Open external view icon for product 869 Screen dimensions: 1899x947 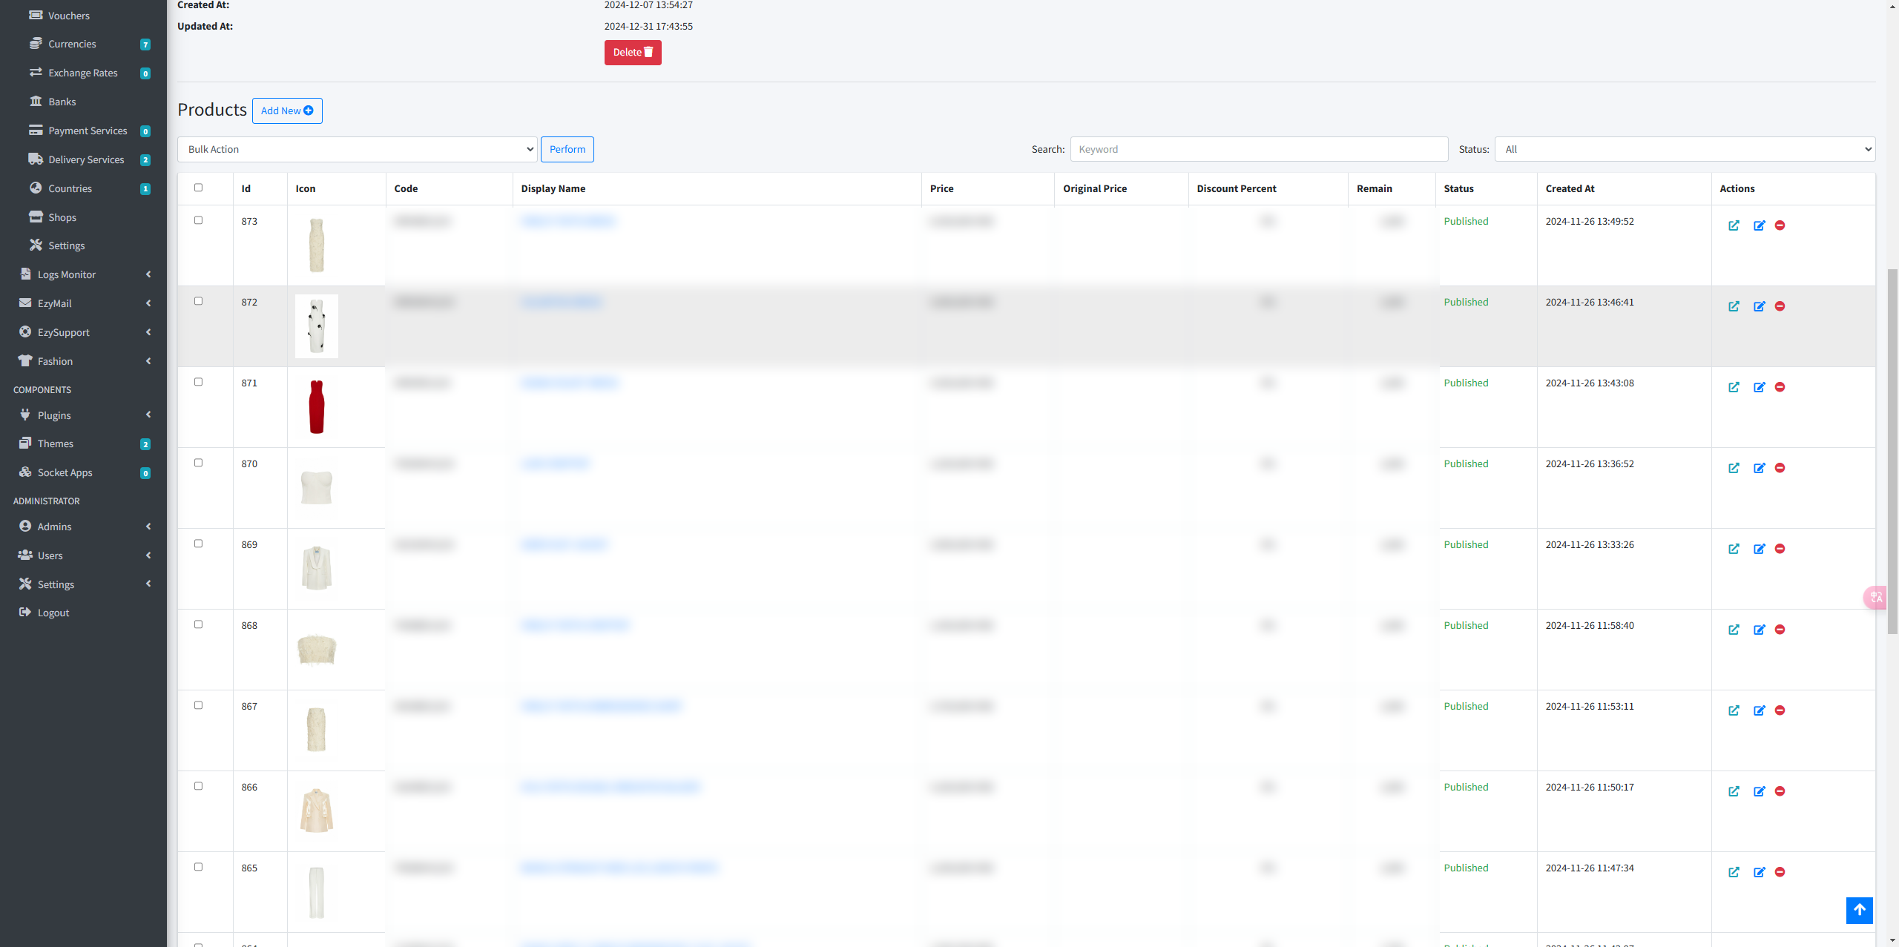pos(1734,549)
